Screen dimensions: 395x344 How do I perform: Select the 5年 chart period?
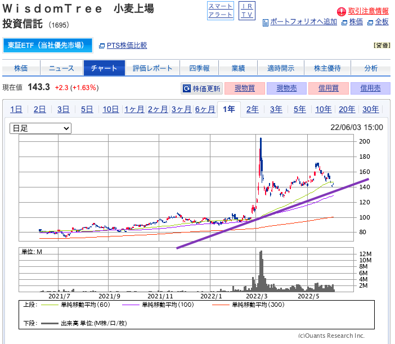(300, 109)
